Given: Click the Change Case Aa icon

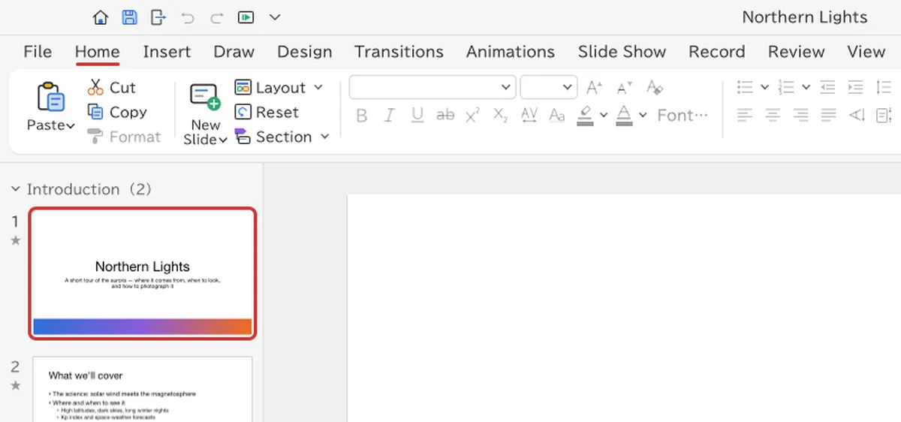Looking at the screenshot, I should pos(557,116).
